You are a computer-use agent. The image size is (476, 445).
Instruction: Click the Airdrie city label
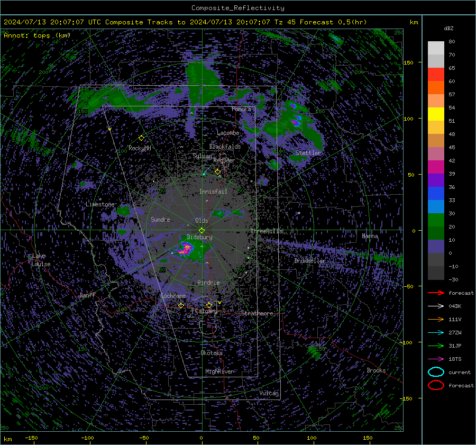click(208, 283)
